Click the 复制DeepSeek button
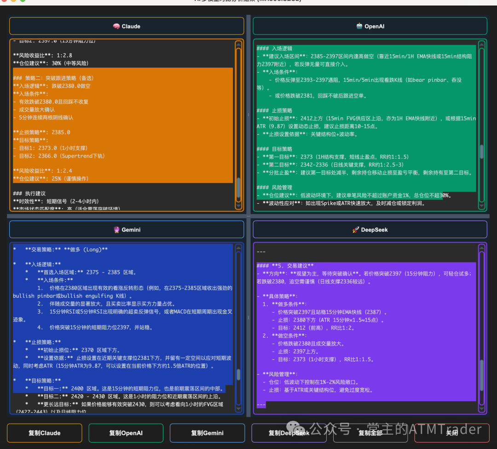This screenshot has width=497, height=449. pyautogui.click(x=289, y=433)
